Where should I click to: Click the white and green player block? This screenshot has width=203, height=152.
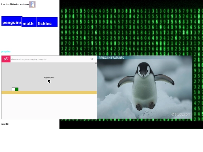coord(15,89)
